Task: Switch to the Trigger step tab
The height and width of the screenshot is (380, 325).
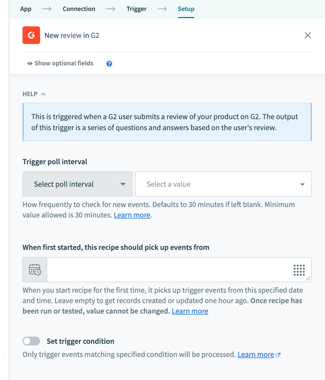Action: click(x=136, y=9)
